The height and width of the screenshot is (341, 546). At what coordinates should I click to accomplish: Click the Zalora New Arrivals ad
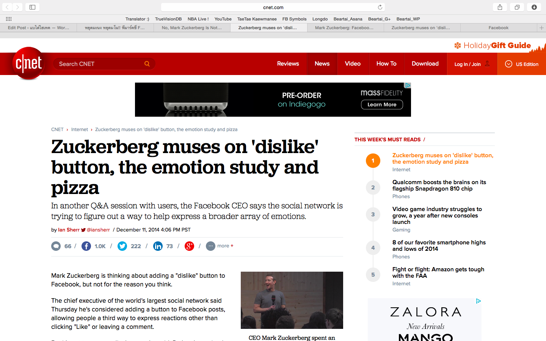coord(425,320)
